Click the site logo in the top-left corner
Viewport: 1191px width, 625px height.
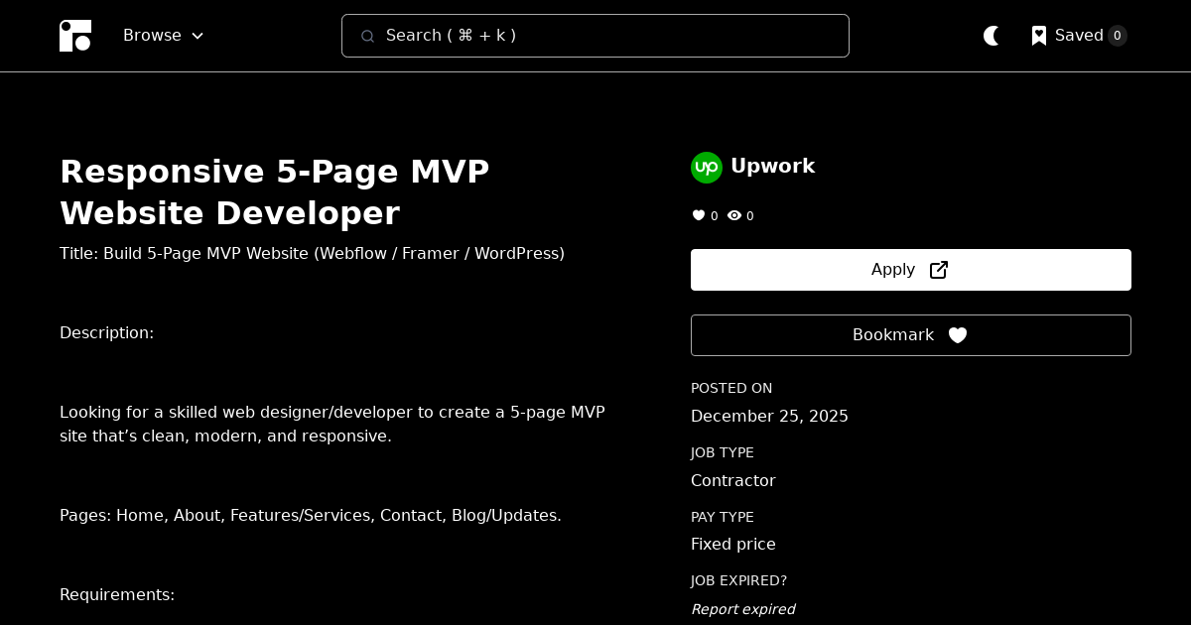tap(75, 36)
